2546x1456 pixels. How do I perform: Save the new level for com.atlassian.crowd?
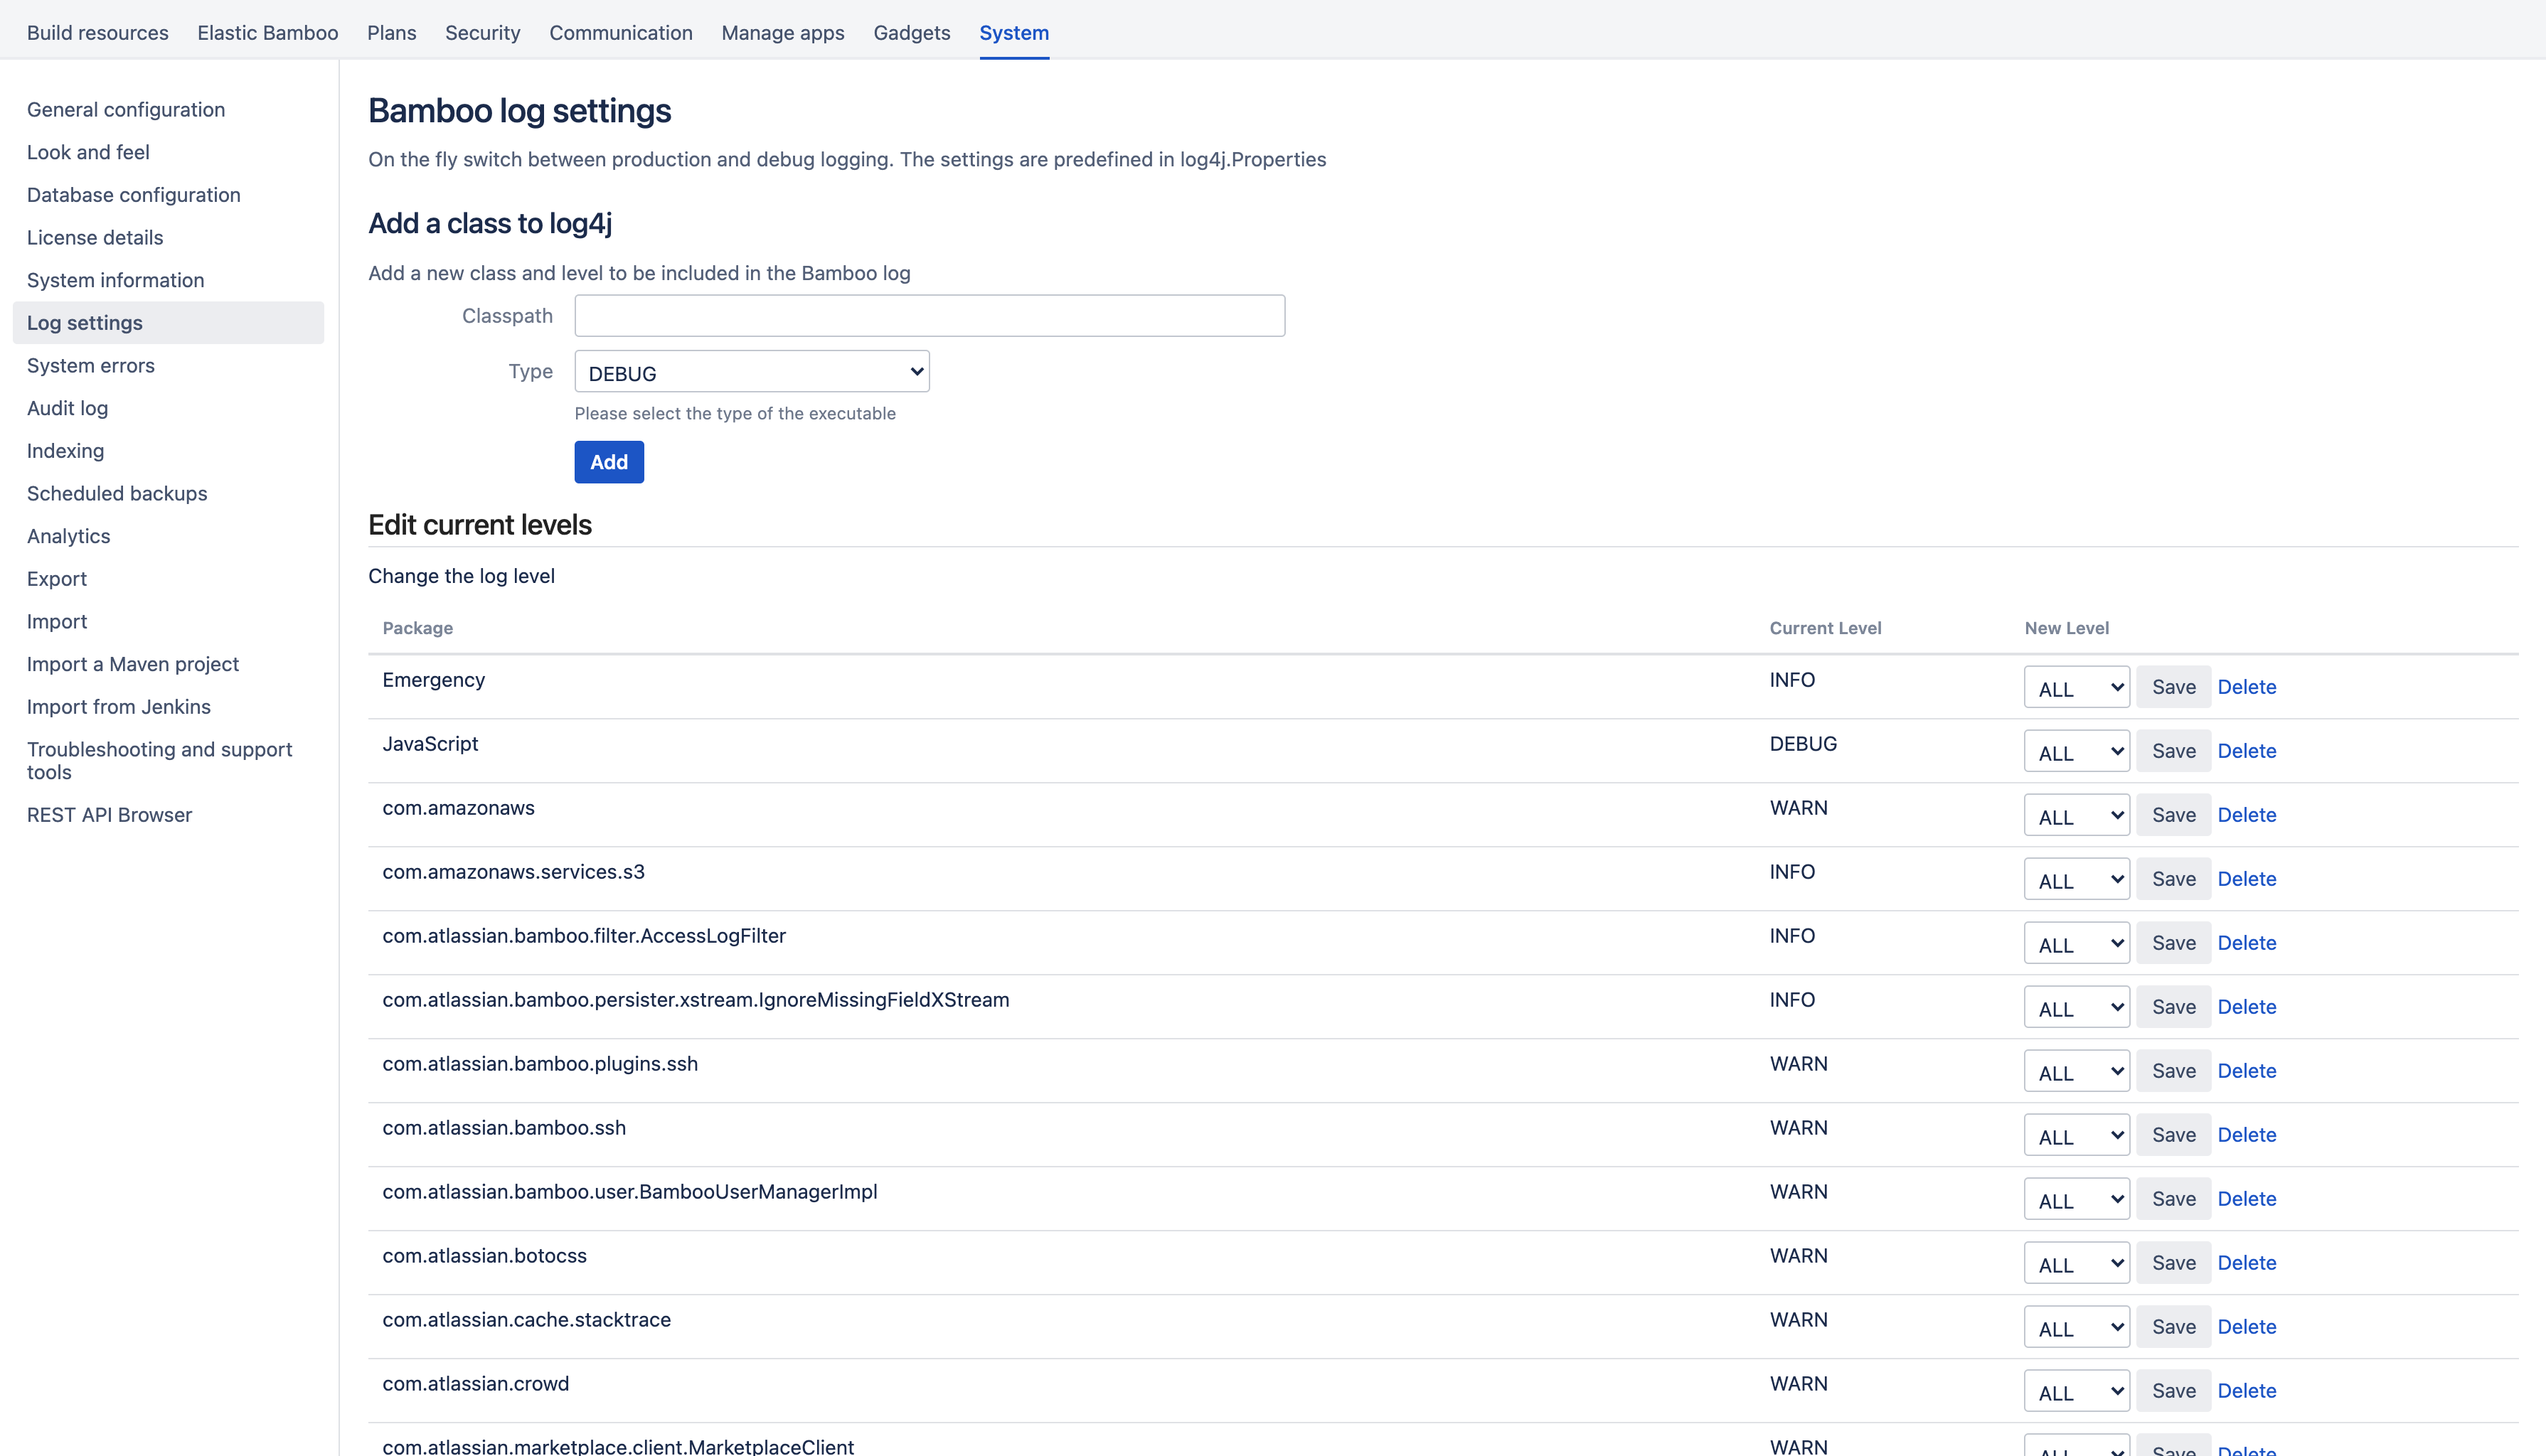(x=2173, y=1390)
